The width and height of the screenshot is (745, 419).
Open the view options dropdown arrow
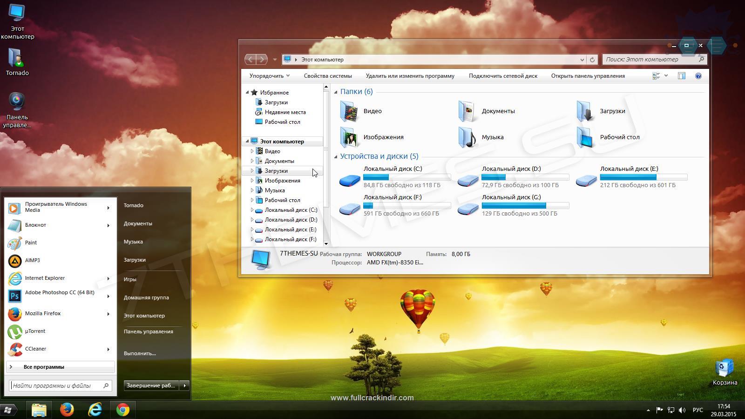tap(666, 76)
